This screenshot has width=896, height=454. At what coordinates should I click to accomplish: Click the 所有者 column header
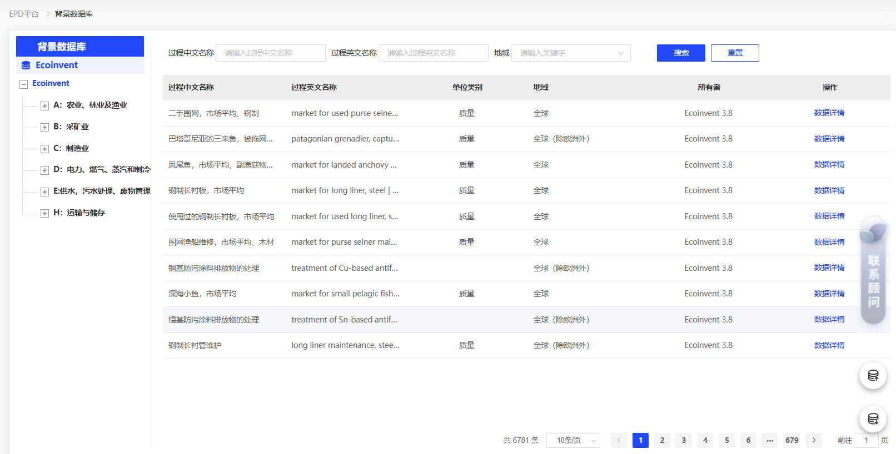709,87
